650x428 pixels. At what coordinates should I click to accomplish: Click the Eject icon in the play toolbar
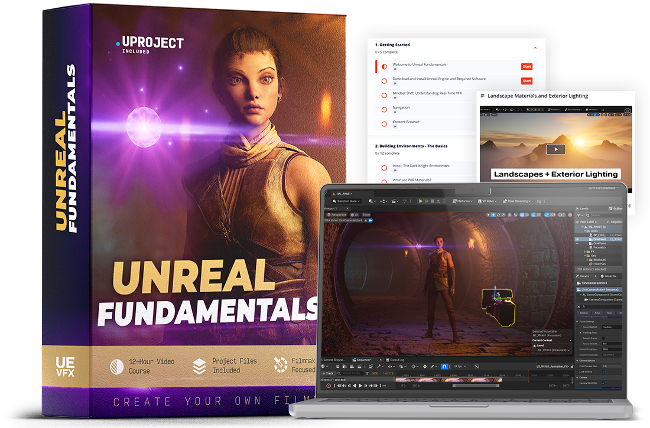(438, 201)
